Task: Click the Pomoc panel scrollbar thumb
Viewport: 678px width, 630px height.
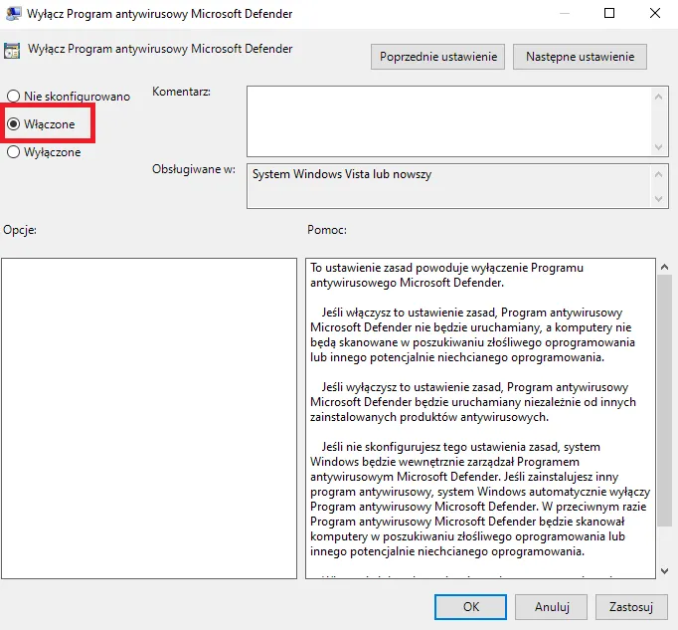Action: [665, 400]
